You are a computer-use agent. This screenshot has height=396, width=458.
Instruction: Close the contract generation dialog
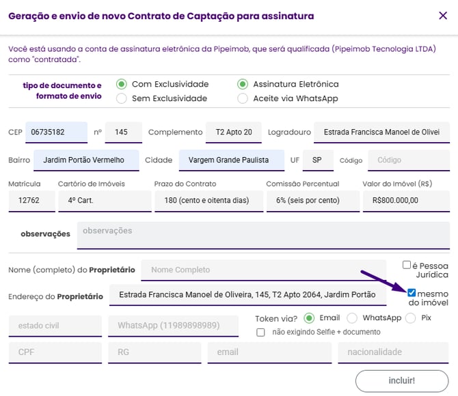[x=442, y=16]
